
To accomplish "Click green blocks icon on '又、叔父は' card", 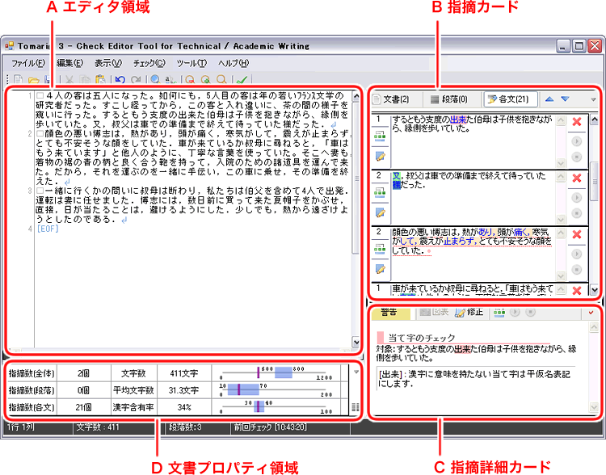I will 380,192.
